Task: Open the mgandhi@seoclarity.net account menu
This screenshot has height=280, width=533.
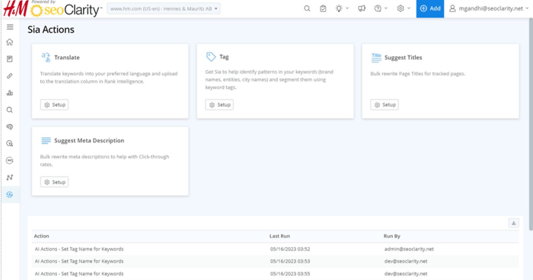Action: (x=489, y=8)
